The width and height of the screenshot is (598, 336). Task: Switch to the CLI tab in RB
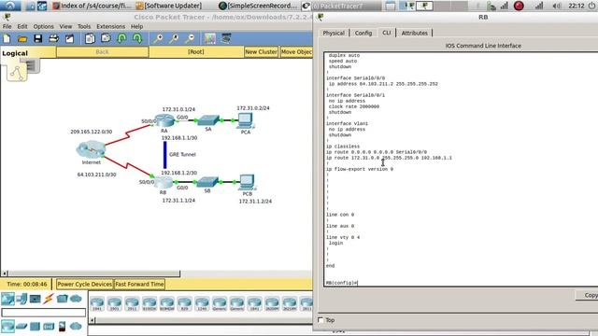386,33
